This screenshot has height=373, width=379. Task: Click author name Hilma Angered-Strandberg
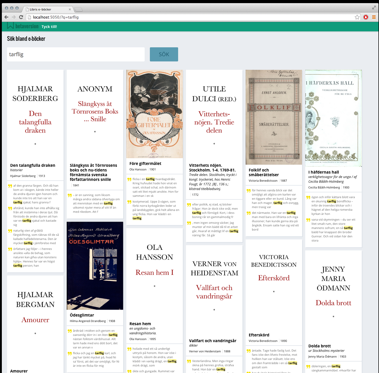tap(88, 321)
